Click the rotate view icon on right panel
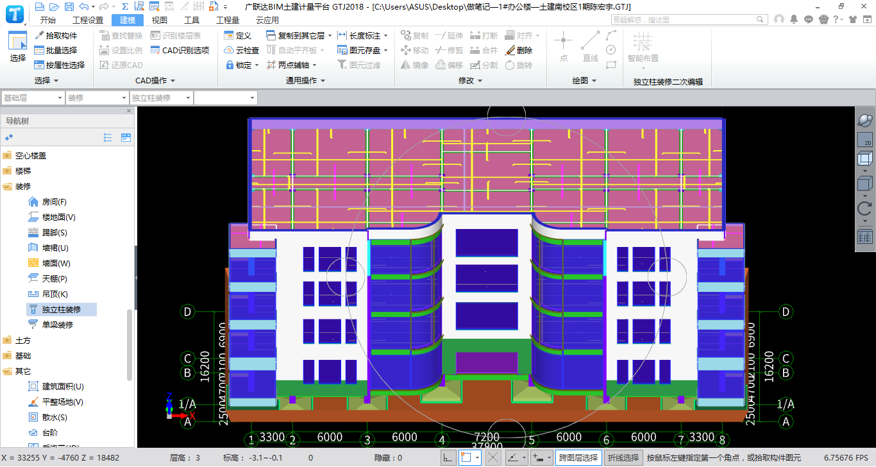The height and width of the screenshot is (467, 876). click(x=864, y=208)
